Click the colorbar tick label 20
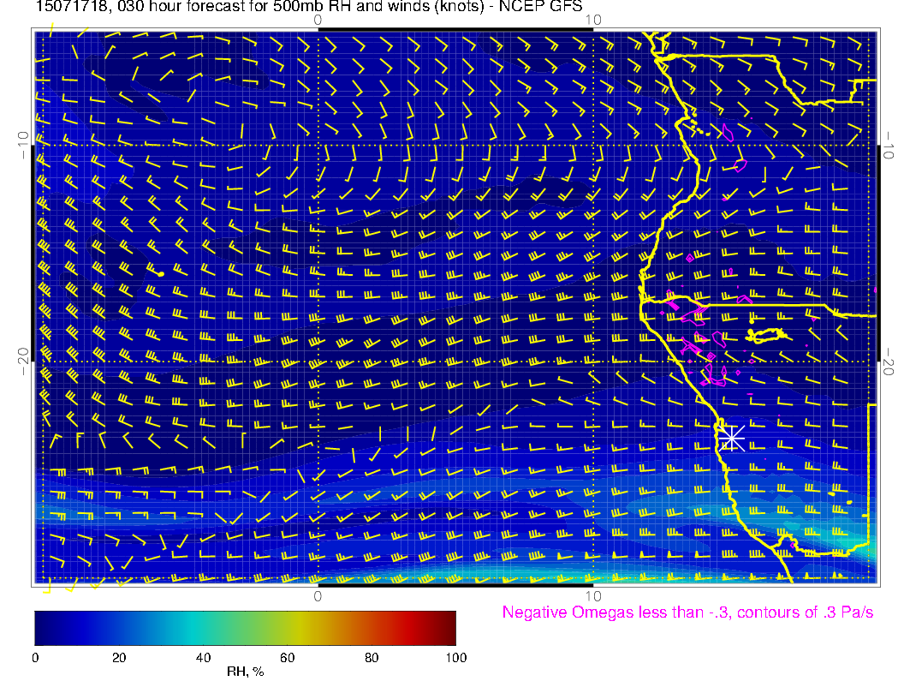 (x=119, y=658)
